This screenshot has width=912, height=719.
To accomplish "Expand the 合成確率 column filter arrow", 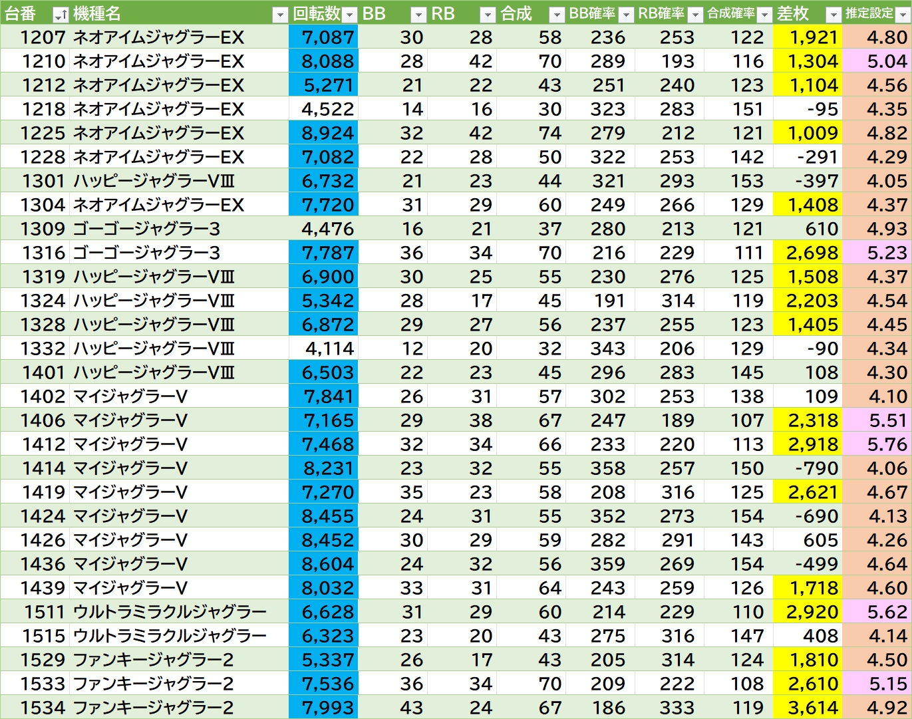I will (x=764, y=15).
